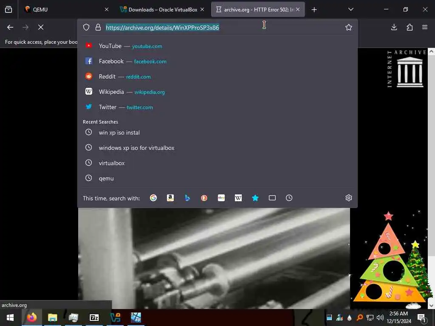Screen dimensions: 435x326
Task: Open the XP app icon on taskbar
Action: click(136, 318)
